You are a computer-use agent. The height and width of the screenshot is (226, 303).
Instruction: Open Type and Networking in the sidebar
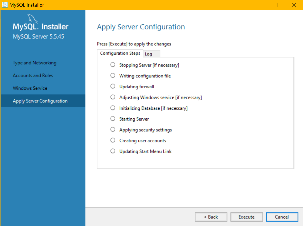34,63
